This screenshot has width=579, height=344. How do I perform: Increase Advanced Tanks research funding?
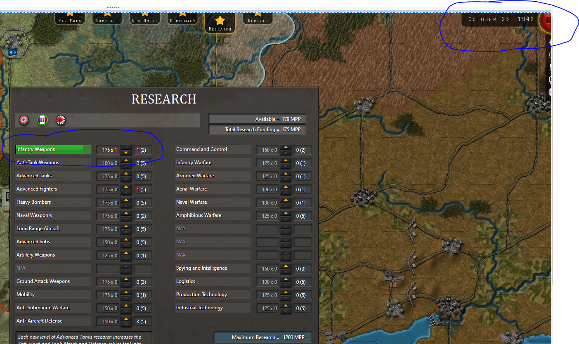(126, 173)
